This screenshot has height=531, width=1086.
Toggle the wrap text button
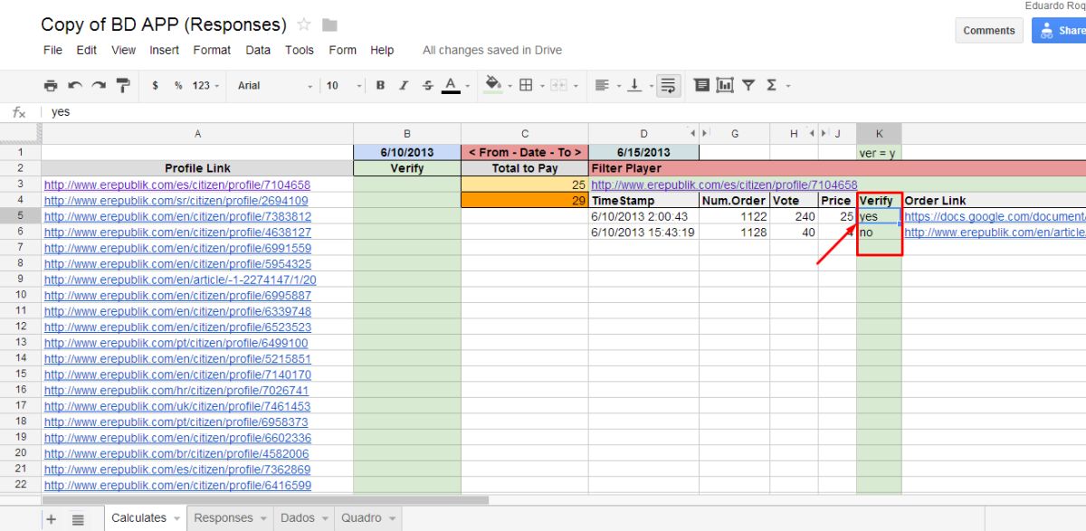[x=668, y=85]
